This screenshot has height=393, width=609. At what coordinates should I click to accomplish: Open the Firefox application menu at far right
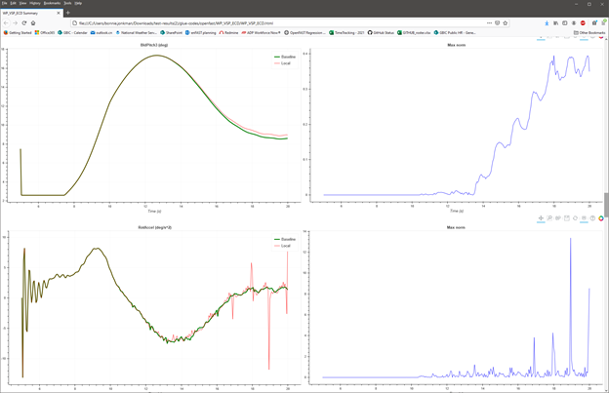click(604, 22)
